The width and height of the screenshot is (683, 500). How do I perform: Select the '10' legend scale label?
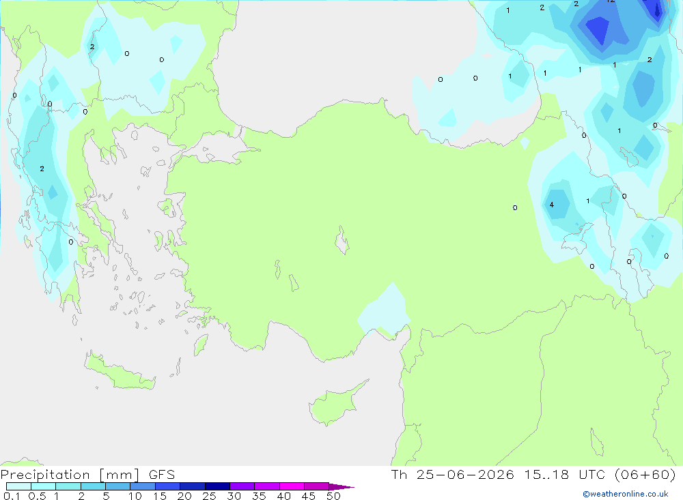[135, 496]
